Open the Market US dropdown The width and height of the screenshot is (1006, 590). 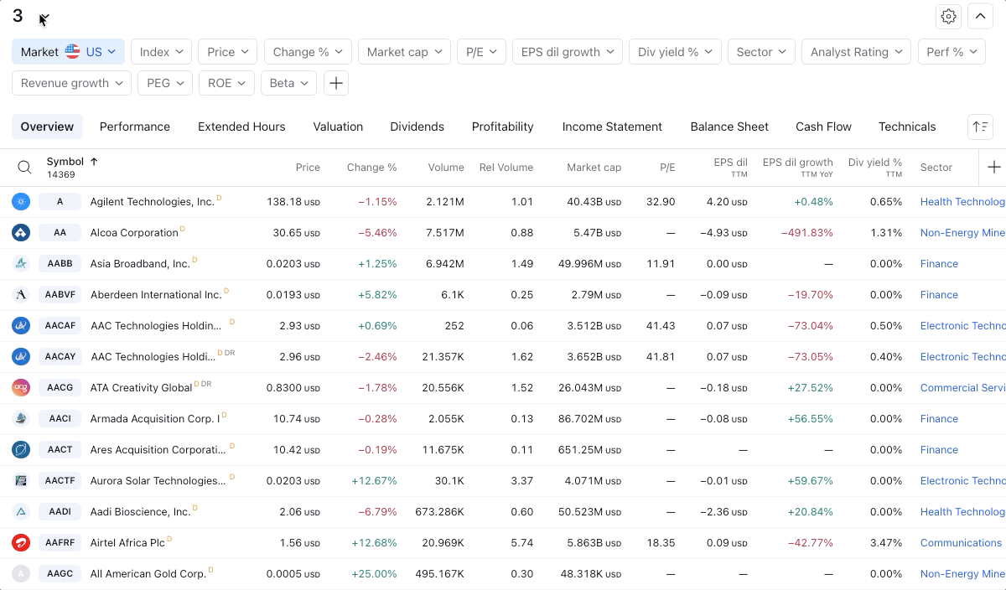tap(68, 52)
